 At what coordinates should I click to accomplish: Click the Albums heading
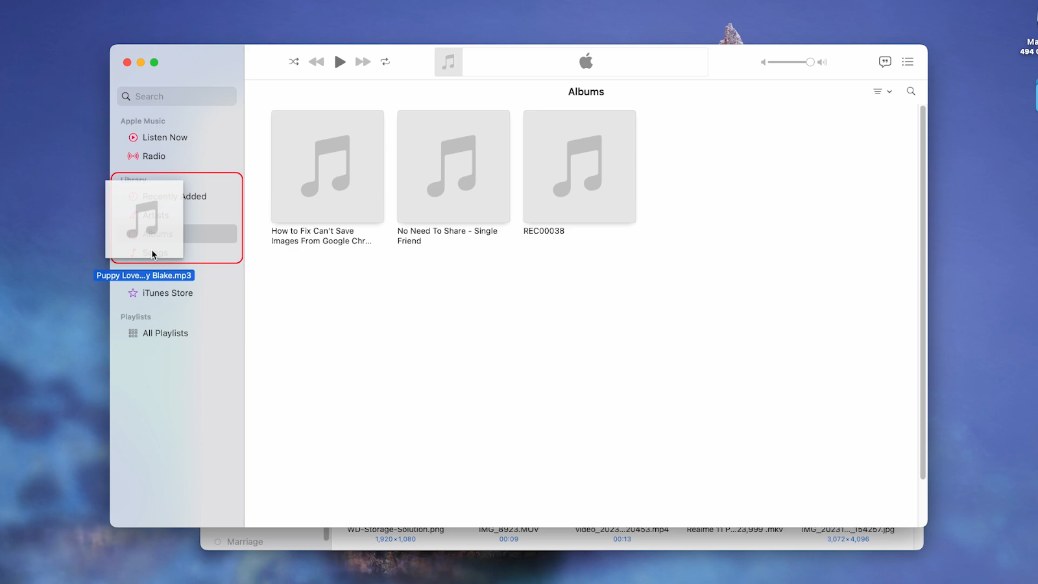click(586, 91)
